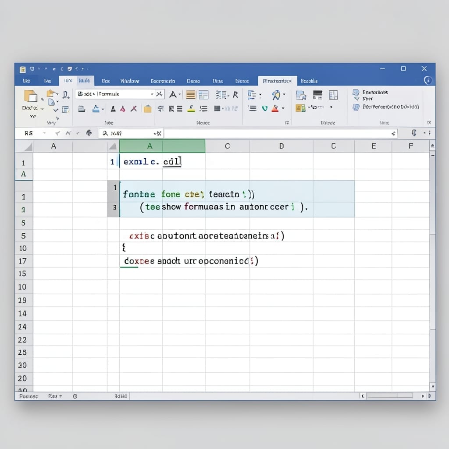Open the fill bucket dropdown arrow
The image size is (449, 449).
click(x=103, y=109)
